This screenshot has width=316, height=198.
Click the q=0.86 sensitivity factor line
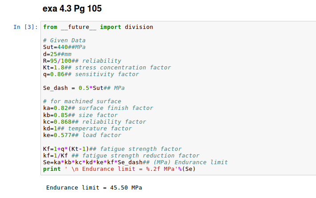click(91, 74)
